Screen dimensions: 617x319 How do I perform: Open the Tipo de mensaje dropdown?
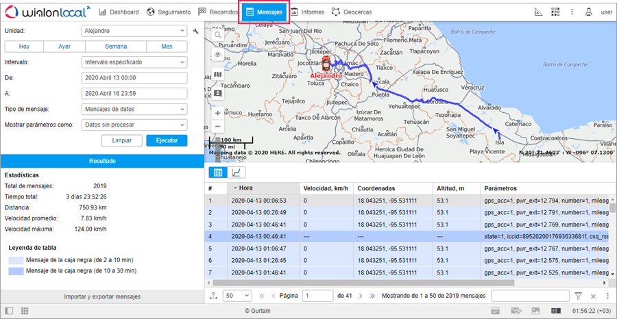(134, 109)
